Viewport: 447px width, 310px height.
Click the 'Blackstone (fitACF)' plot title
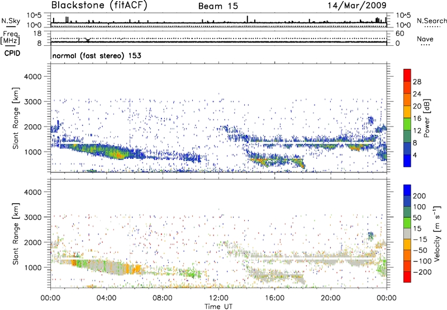pyautogui.click(x=99, y=5)
